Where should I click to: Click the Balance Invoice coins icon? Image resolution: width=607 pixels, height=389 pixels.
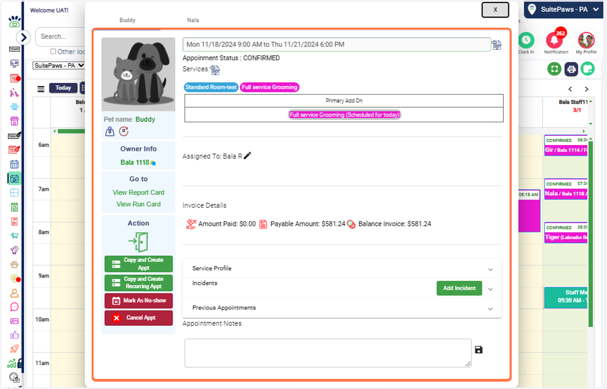coord(351,224)
